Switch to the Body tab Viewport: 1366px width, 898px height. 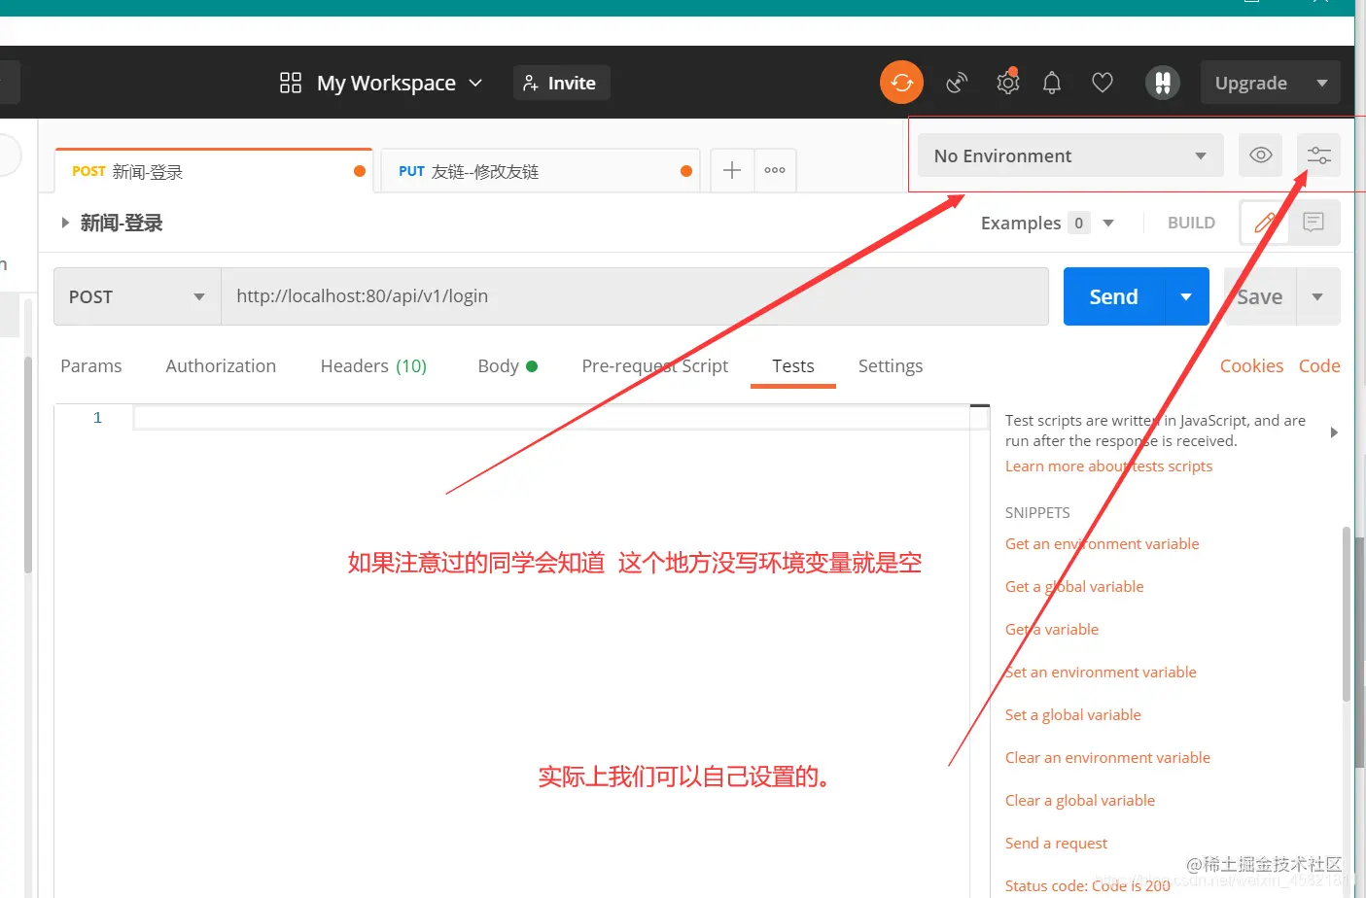coord(498,365)
